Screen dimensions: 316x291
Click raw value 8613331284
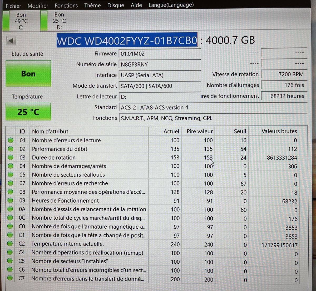tap(282, 158)
